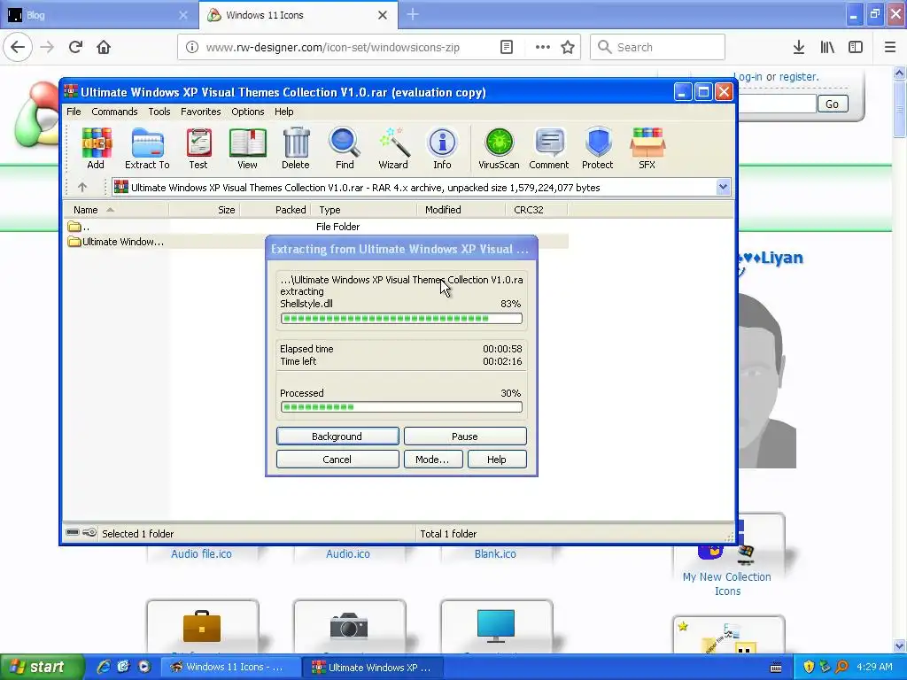Click the file extraction progress bar at 83%
Screen dimensions: 907x680
tap(401, 319)
